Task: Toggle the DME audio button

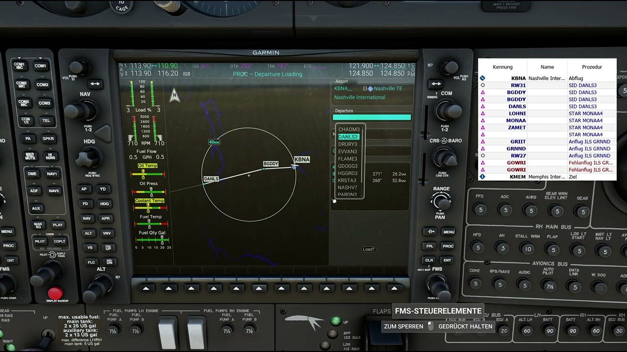Action: pyautogui.click(x=32, y=174)
